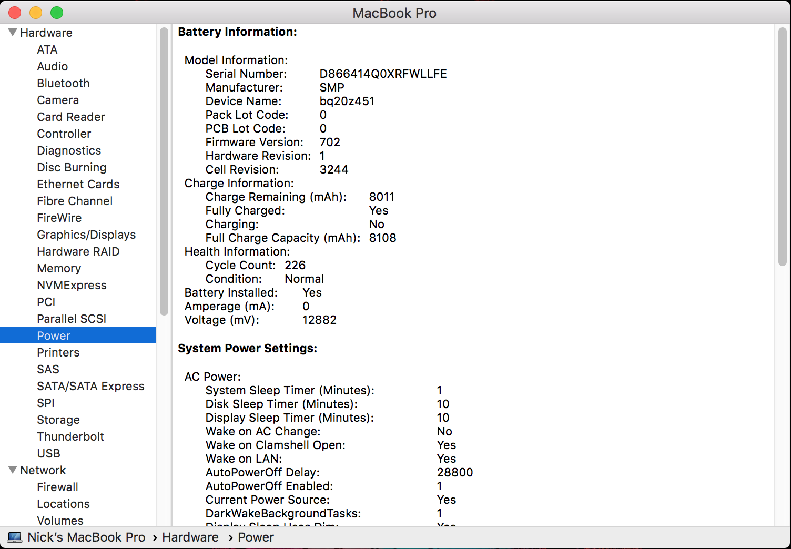
Task: Open Locations under Network
Action: coord(63,504)
